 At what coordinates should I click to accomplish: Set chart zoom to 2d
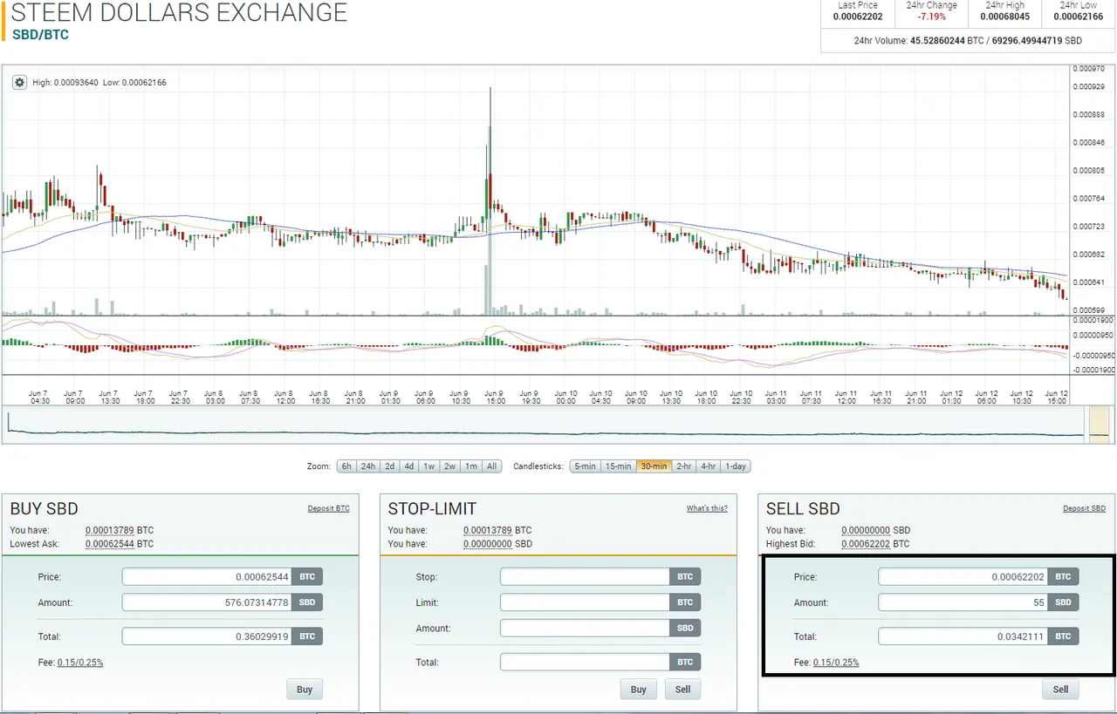[x=390, y=466]
